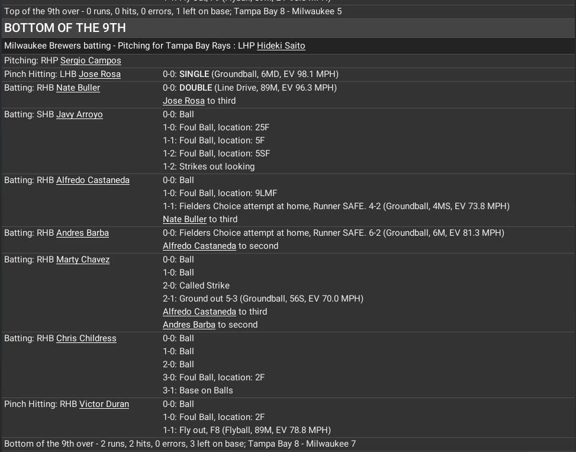This screenshot has height=452, width=576.
Task: Open pinch hitter Jose Rosa's profile
Action: tap(99, 74)
